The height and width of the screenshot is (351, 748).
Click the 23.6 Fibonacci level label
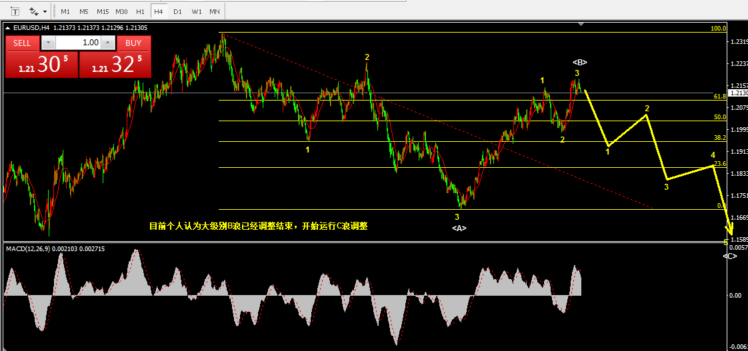point(720,164)
